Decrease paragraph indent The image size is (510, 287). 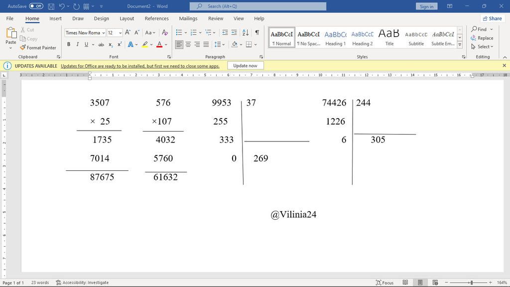coord(225,32)
